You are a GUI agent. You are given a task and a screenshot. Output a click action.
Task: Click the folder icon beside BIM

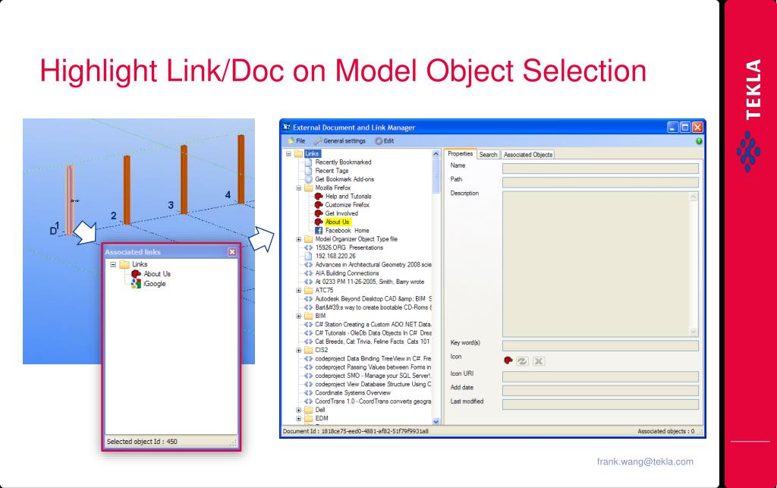click(308, 316)
